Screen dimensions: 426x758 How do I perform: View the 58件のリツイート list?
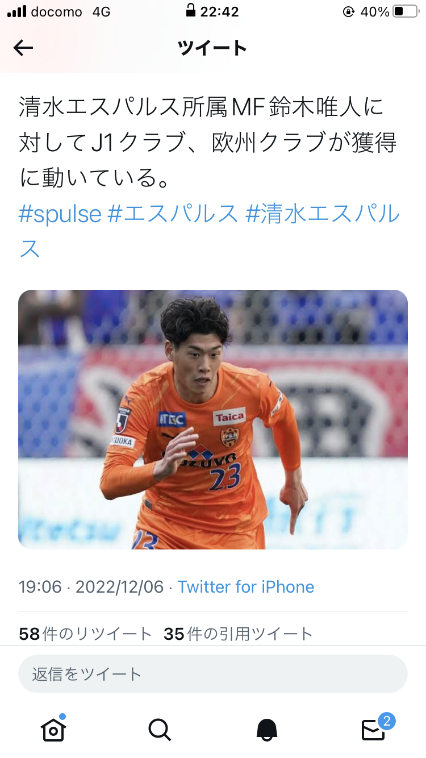pyautogui.click(x=86, y=634)
